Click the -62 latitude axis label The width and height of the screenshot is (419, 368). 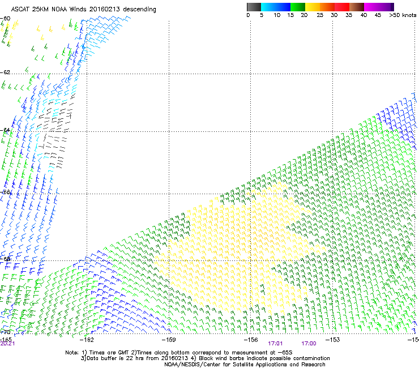(x=5, y=72)
